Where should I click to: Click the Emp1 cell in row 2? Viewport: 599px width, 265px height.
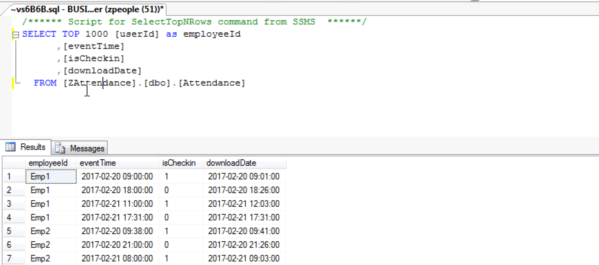(x=51, y=190)
